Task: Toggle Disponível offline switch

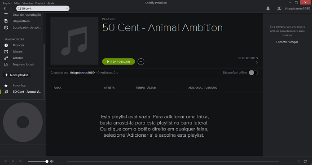Action: [x=253, y=73]
